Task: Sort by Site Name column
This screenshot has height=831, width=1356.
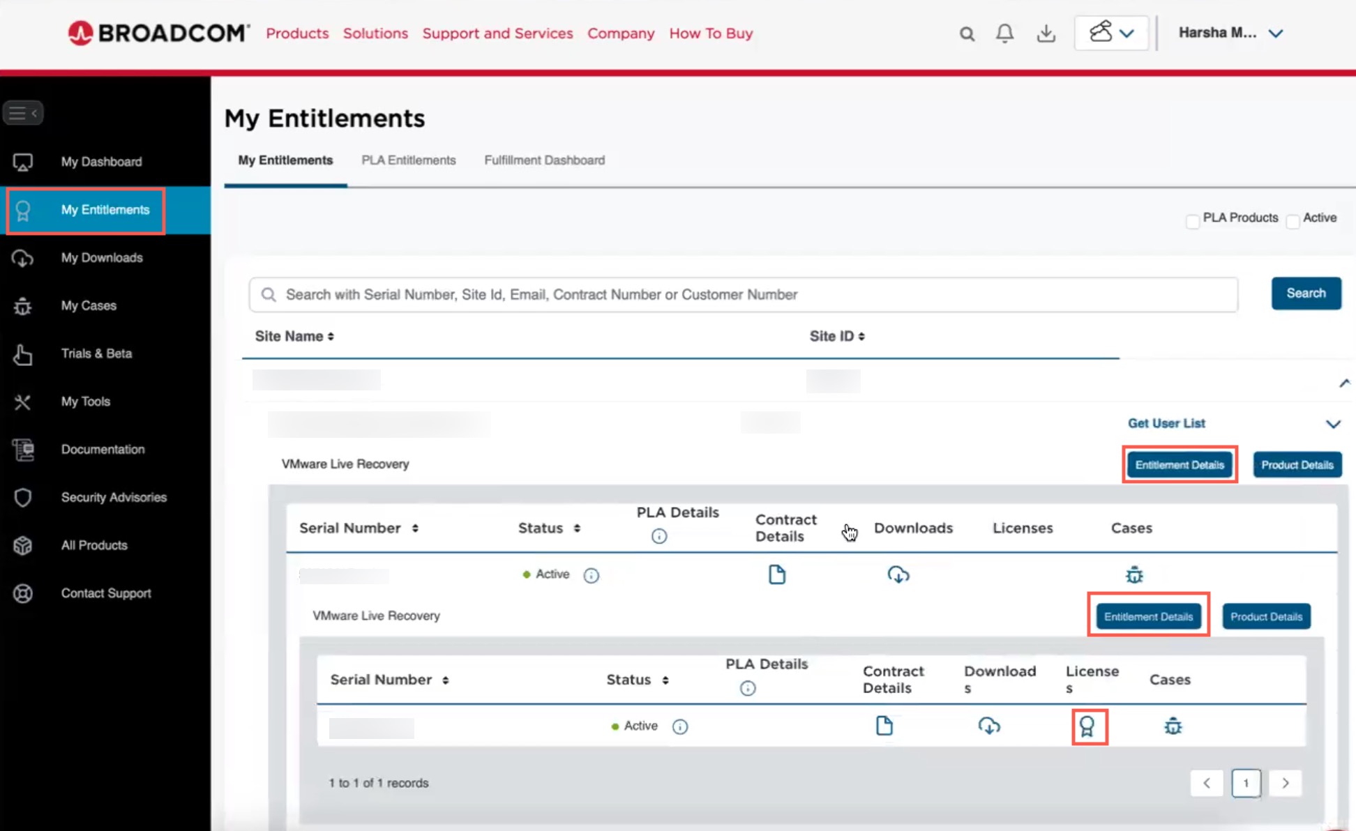Action: coord(294,336)
